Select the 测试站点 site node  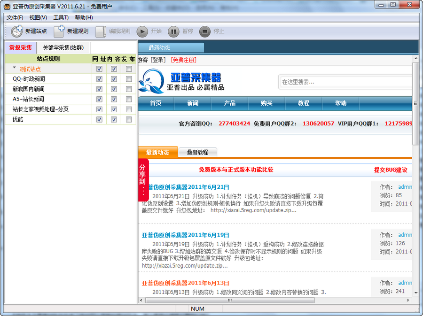point(30,69)
